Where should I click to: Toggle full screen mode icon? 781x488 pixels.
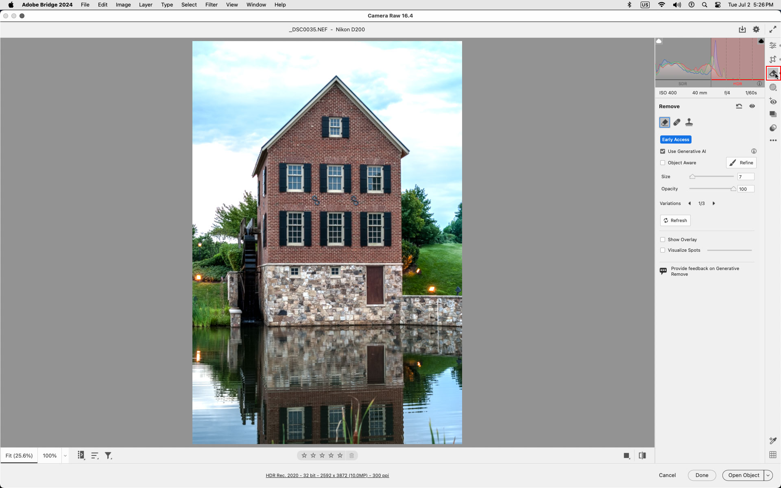[772, 29]
